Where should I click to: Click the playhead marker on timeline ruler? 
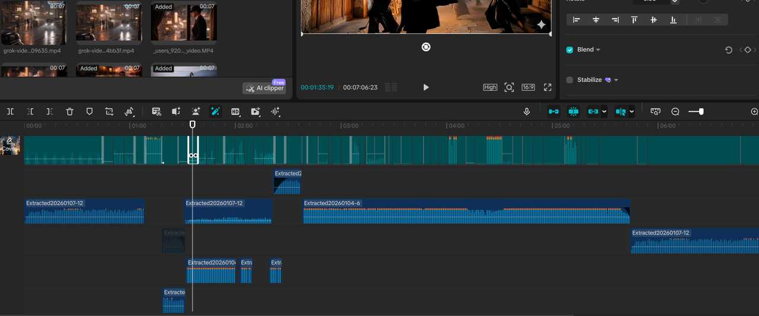[192, 125]
